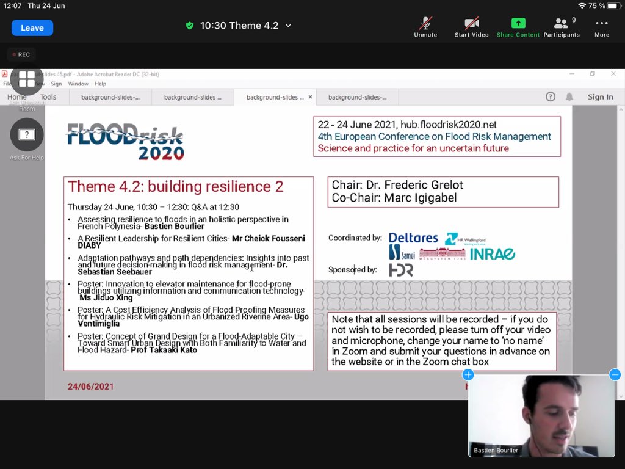Open the Window menu in Acrobat

click(x=78, y=84)
